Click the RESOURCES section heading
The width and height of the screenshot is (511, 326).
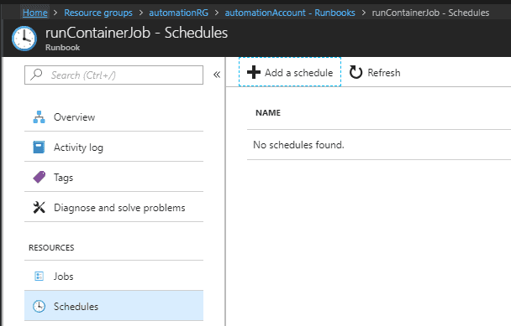[51, 248]
